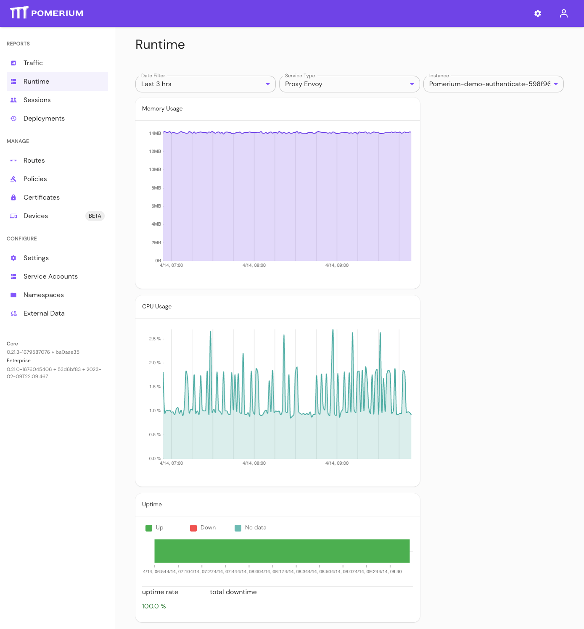Click the BETA badge next to Devices
The height and width of the screenshot is (629, 584).
point(95,216)
